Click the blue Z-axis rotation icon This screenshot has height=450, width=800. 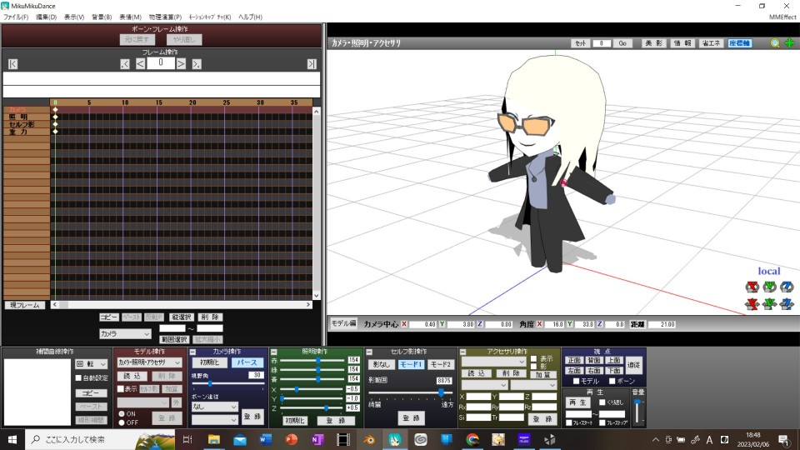tap(787, 287)
